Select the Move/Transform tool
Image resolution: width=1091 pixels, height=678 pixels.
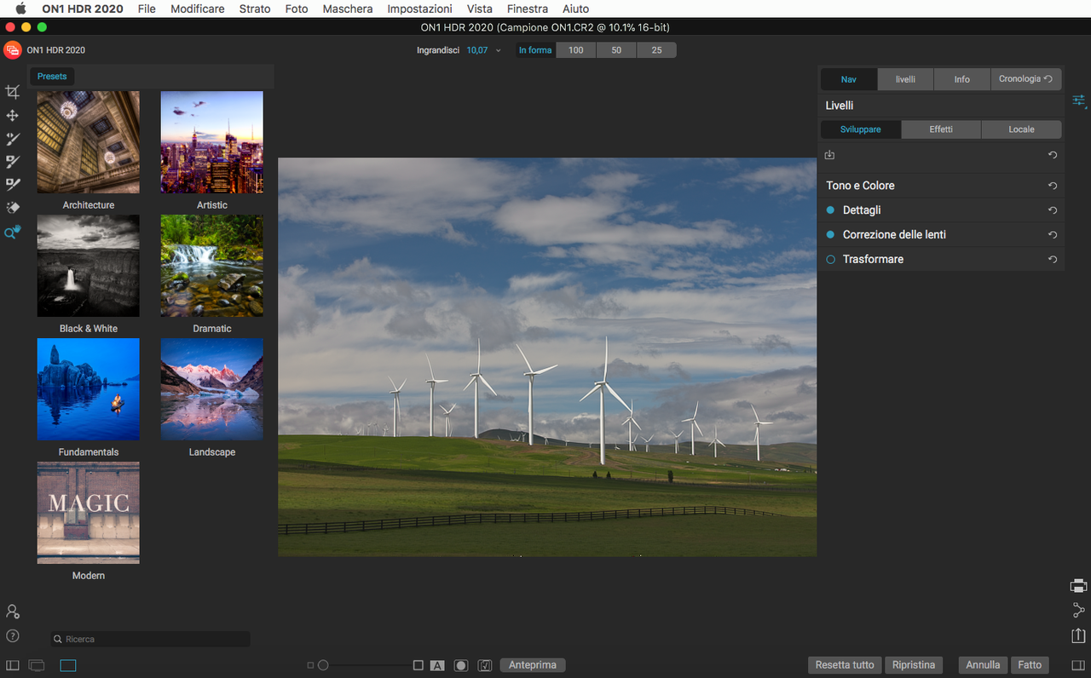(12, 115)
